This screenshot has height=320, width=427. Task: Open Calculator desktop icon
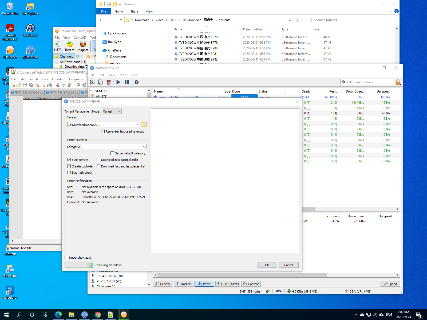point(10,293)
